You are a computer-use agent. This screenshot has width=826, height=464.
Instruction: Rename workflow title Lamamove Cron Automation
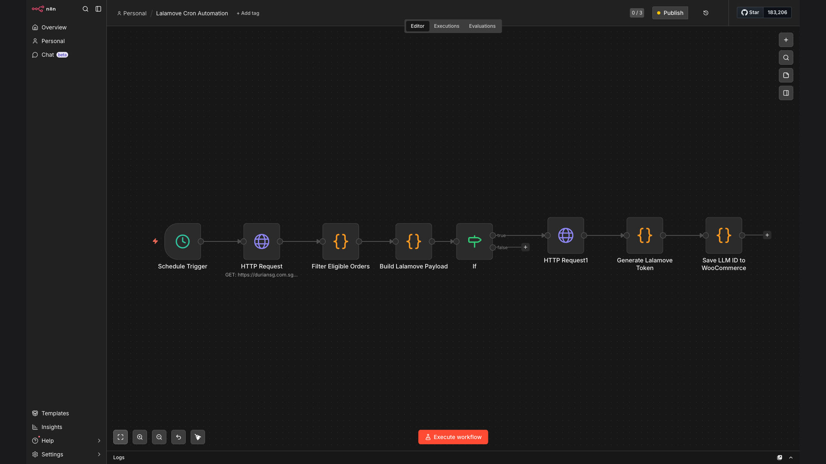pyautogui.click(x=192, y=13)
